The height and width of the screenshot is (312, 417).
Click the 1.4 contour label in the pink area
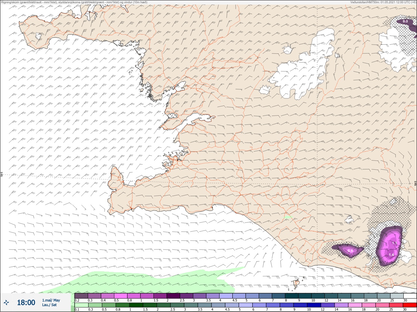(x=391, y=255)
